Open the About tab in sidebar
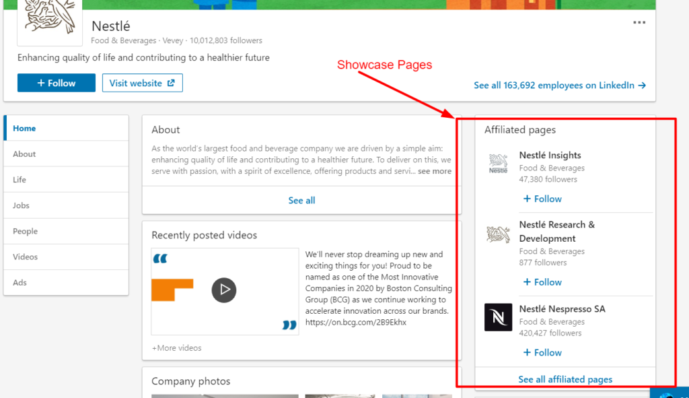Image resolution: width=689 pixels, height=398 pixels. pyautogui.click(x=67, y=154)
